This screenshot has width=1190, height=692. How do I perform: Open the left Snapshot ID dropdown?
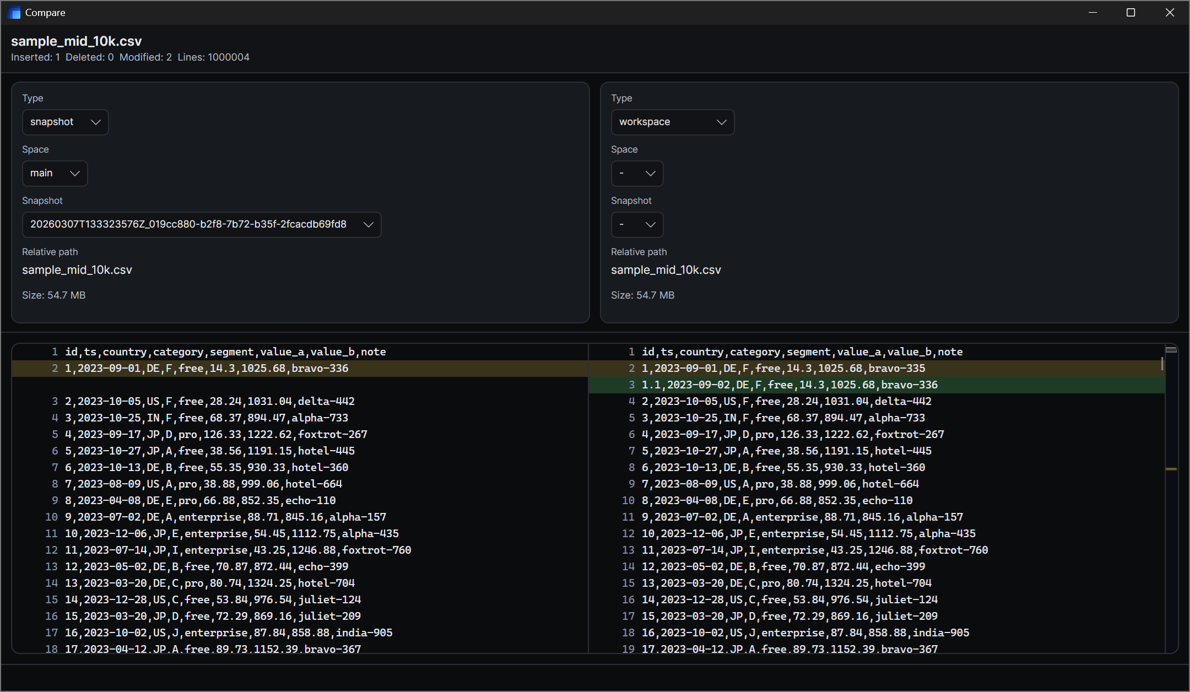click(201, 224)
